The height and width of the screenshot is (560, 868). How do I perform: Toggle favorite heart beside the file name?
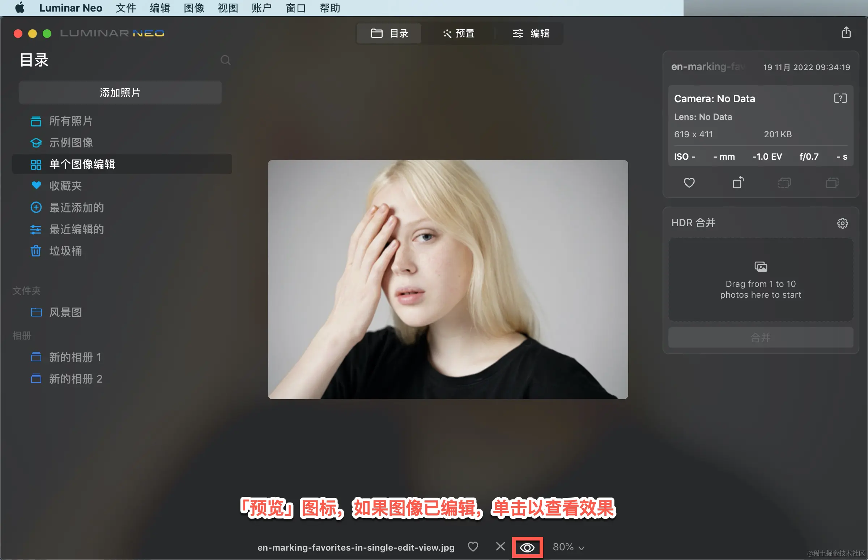coord(473,547)
